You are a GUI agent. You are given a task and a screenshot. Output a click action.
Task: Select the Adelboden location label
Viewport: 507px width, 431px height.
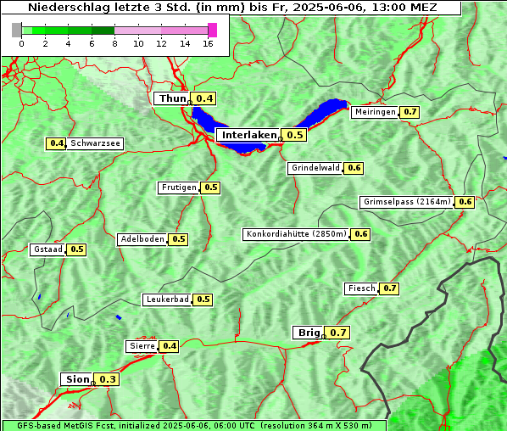[142, 239]
